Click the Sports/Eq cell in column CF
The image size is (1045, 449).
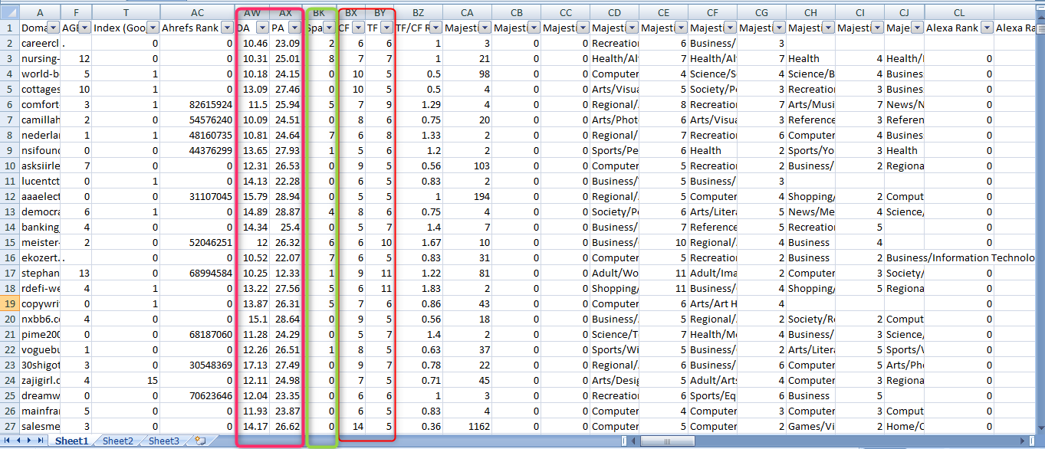712,395
